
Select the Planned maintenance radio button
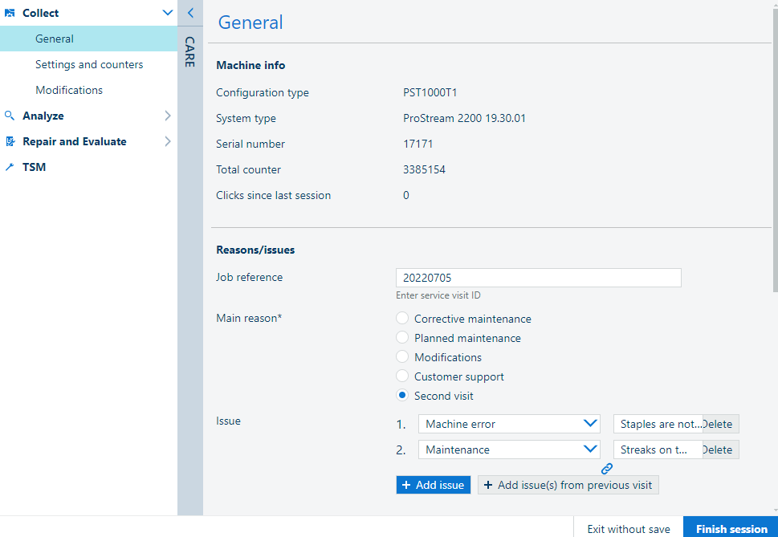(402, 338)
